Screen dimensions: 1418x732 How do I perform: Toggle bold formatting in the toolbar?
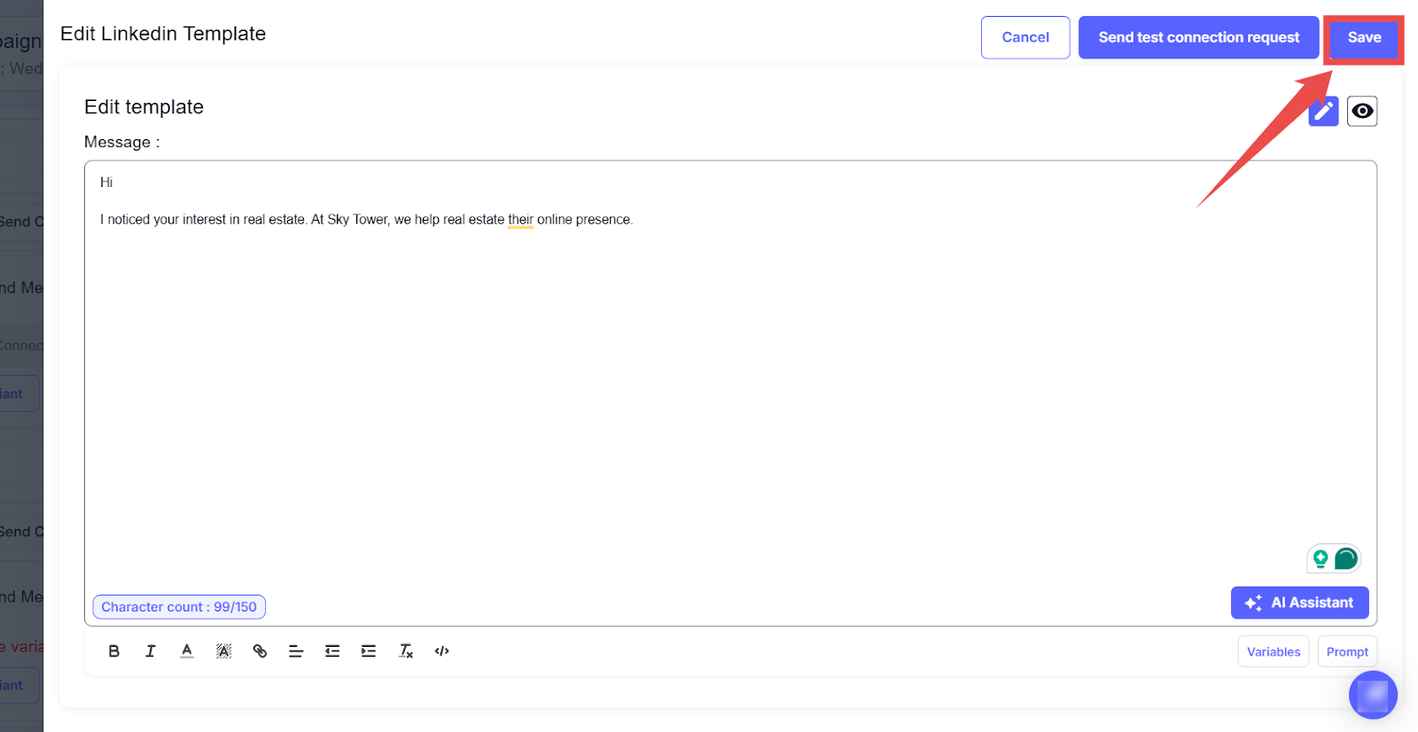pyautogui.click(x=114, y=651)
